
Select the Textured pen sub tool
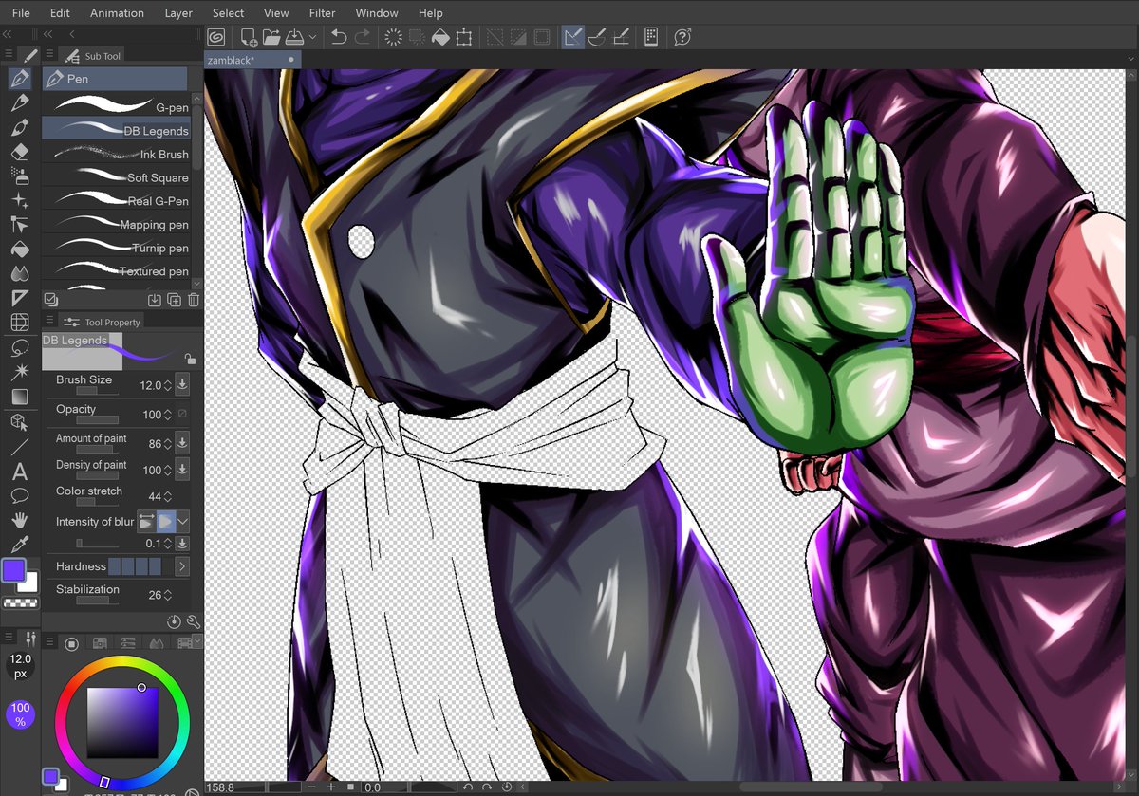[117, 271]
